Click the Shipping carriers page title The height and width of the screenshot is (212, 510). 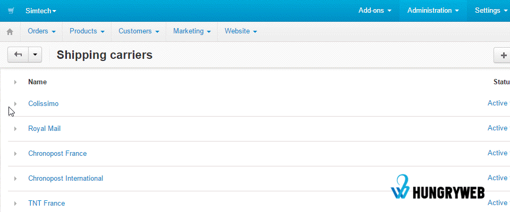(x=105, y=55)
